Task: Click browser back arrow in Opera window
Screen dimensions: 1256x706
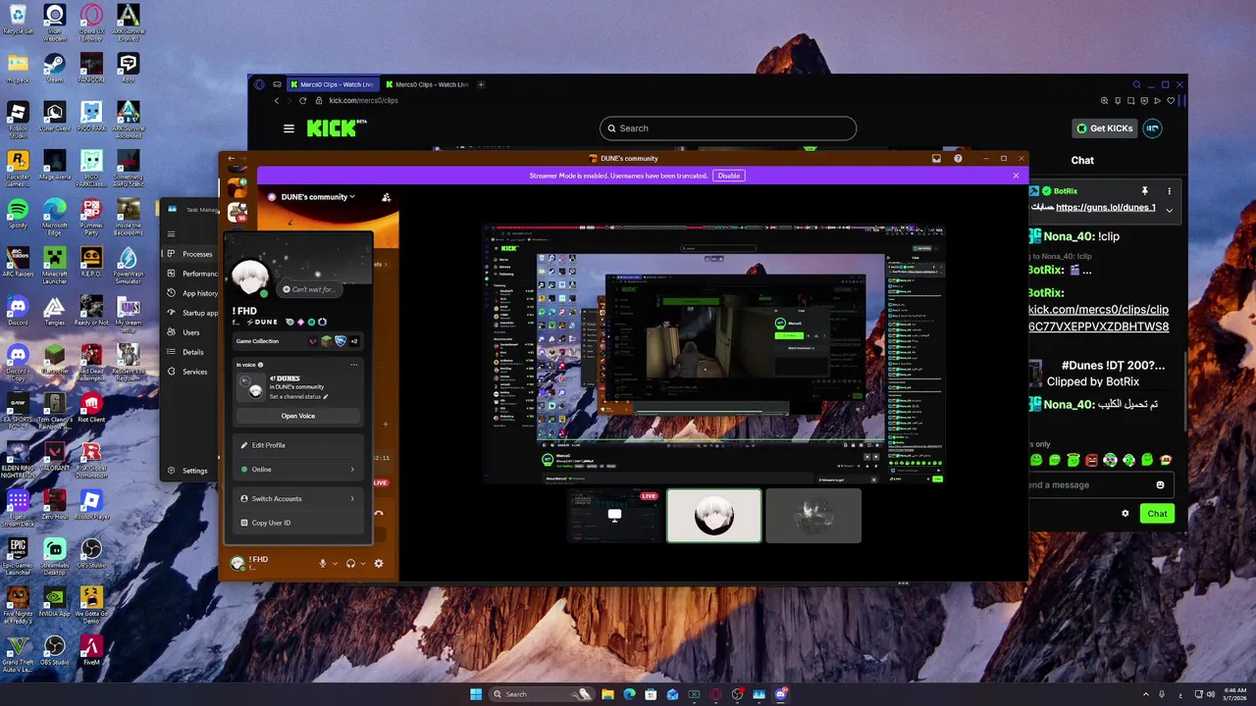Action: (x=277, y=100)
